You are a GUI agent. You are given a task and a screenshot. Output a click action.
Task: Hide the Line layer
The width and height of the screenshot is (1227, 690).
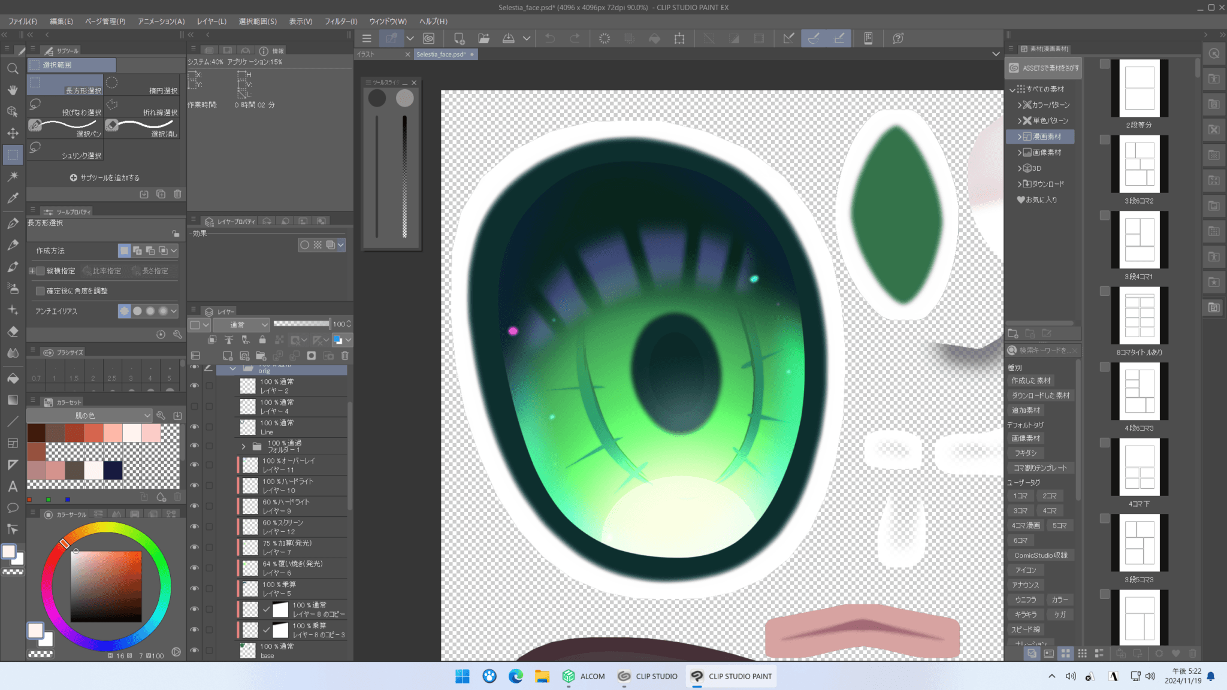[x=195, y=427]
